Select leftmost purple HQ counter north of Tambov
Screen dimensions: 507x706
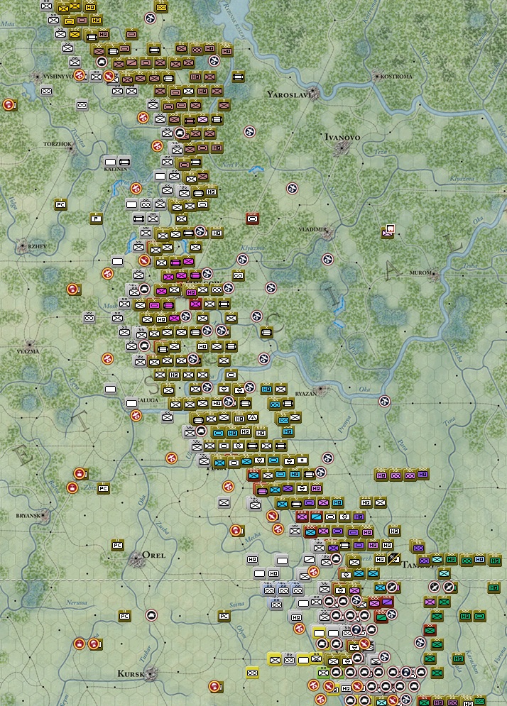[x=381, y=475]
